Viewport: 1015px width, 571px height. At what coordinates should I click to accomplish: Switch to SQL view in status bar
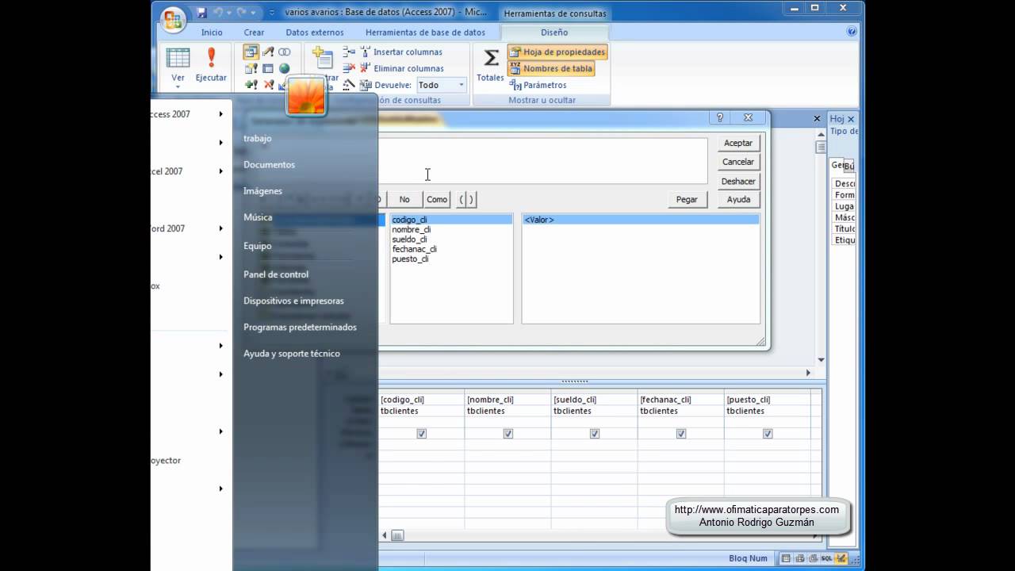coord(826,558)
